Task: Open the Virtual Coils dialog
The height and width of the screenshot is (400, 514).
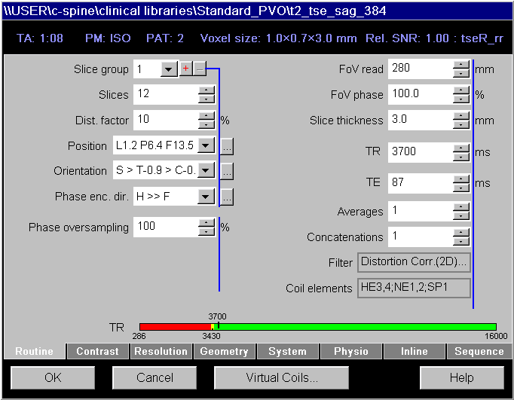Action: 282,377
